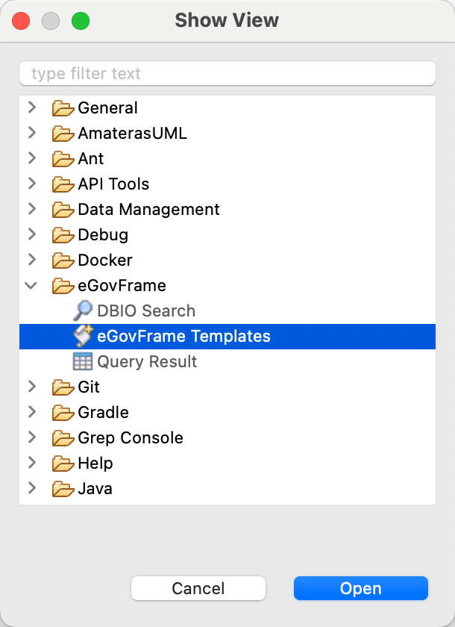The image size is (455, 627).
Task: Click the type filter text field
Action: (228, 73)
